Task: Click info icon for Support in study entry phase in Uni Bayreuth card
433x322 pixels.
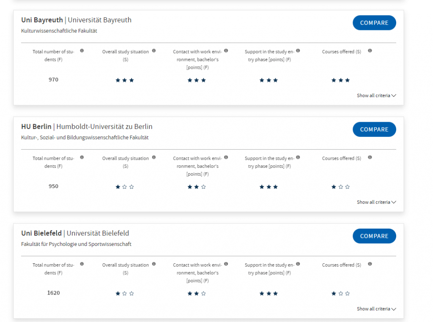Action: [298, 51]
